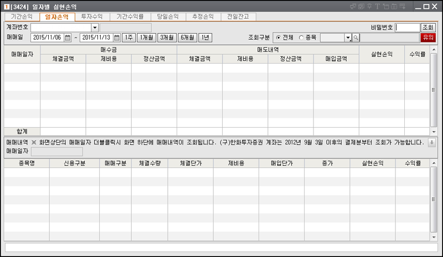Screen dimensions: 443x257
Task: Set the period with 3개월 button
Action: (166, 38)
